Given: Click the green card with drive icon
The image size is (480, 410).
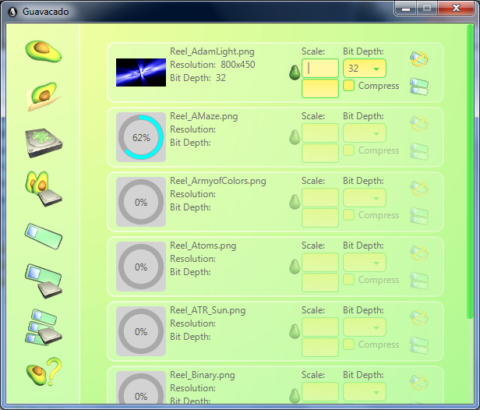Looking at the screenshot, I should pyautogui.click(x=44, y=281).
